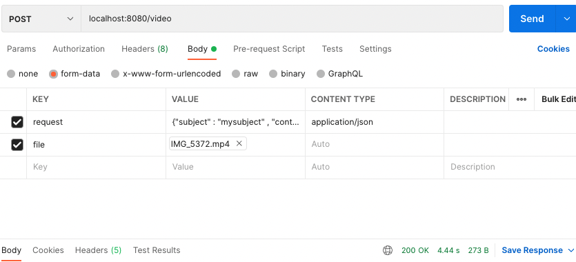Select the raw body radio button
576x262 pixels.
tap(236, 74)
